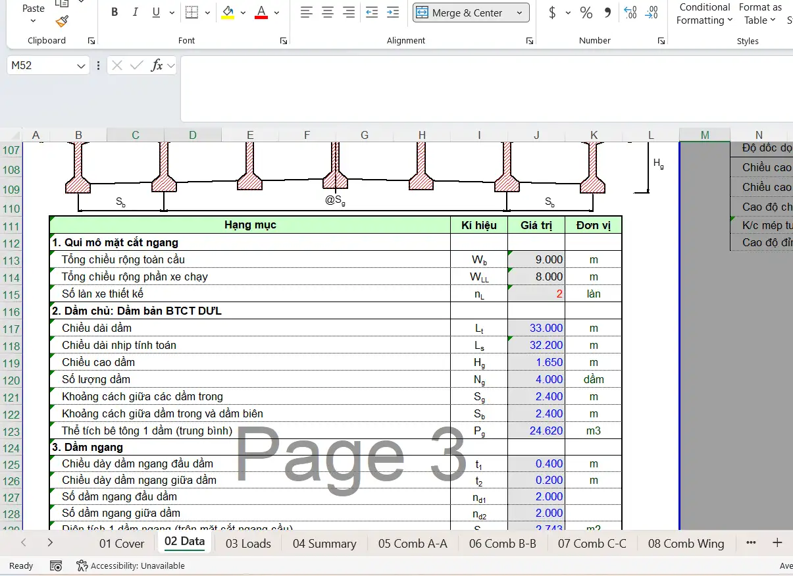Screen dimensions: 793x576
Task: Select header cell 'Hạng mục'
Action: [x=250, y=225]
